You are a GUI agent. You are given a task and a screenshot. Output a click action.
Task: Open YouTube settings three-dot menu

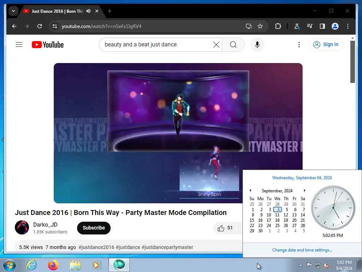(299, 44)
